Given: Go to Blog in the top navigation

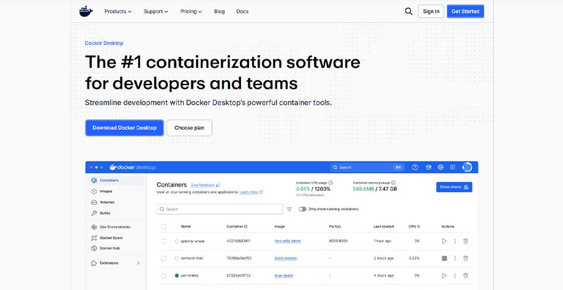Looking at the screenshot, I should pyautogui.click(x=219, y=12).
